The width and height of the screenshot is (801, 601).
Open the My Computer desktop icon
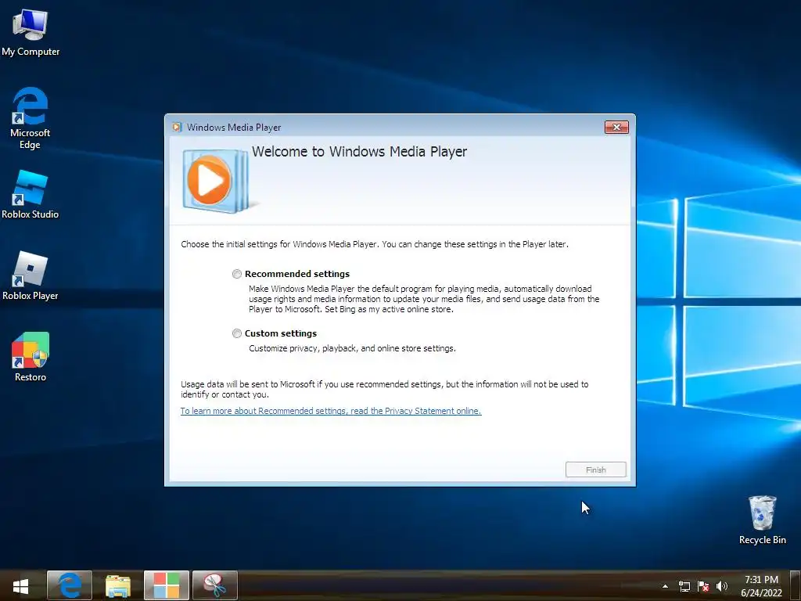31,32
